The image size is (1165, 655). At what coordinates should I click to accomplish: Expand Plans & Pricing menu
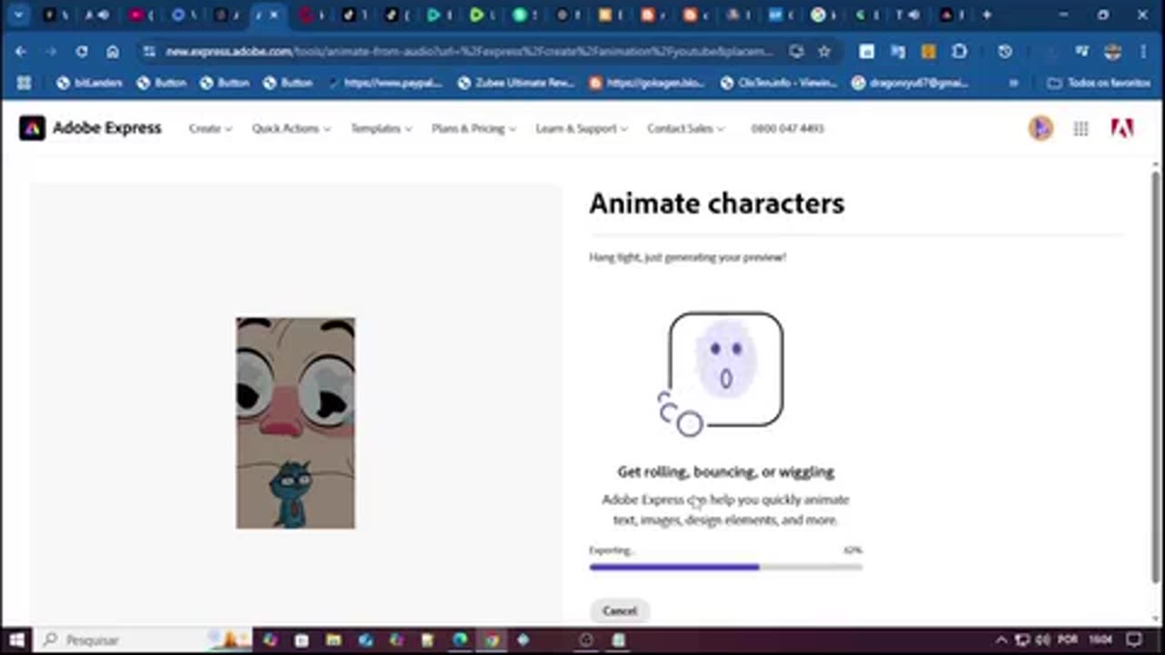473,128
